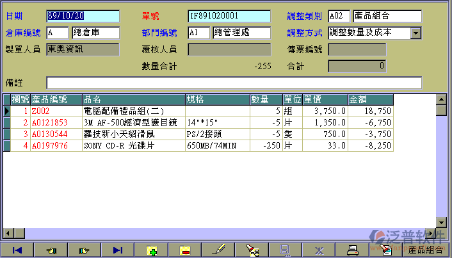Click product code A0197976
This screenshot has width=452, height=258.
coord(49,145)
